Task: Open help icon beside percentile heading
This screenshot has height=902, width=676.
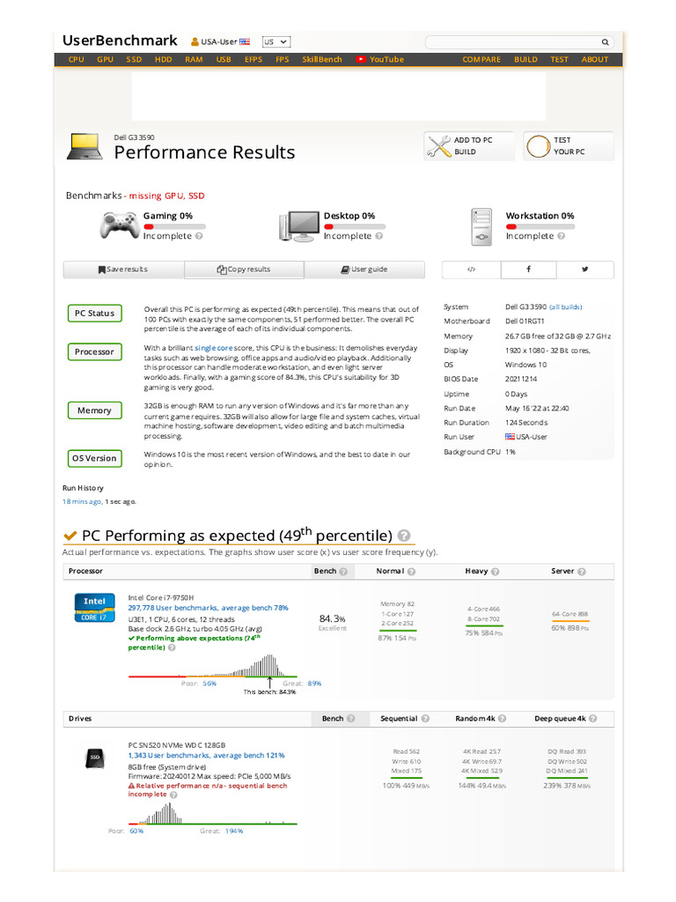Action: [404, 536]
